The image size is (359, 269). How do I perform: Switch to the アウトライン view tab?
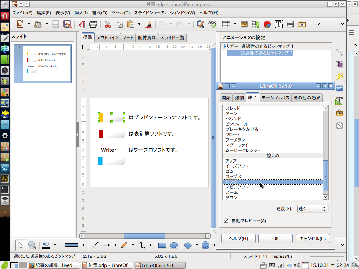click(x=108, y=37)
